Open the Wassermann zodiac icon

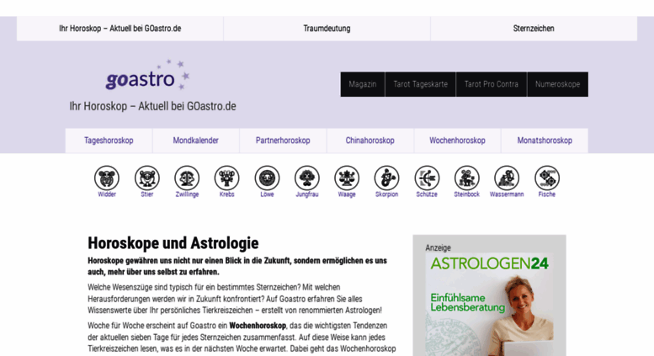(507, 178)
